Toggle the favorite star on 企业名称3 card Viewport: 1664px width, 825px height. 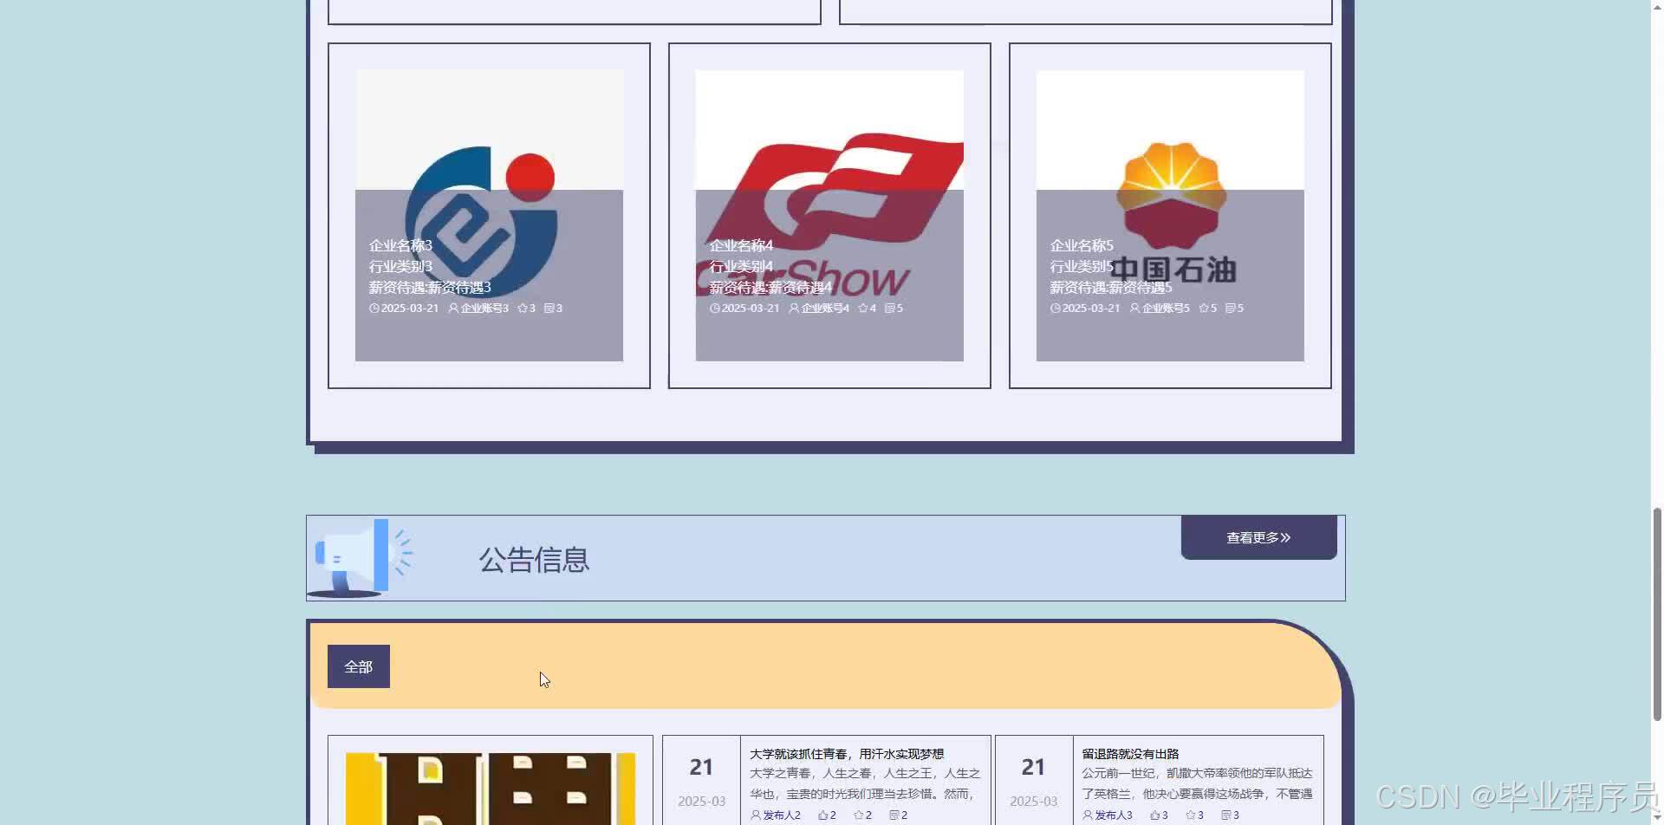521,308
